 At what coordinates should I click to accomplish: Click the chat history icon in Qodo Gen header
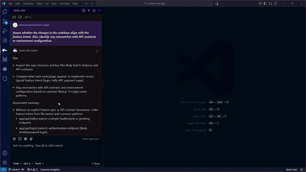[x=84, y=11]
